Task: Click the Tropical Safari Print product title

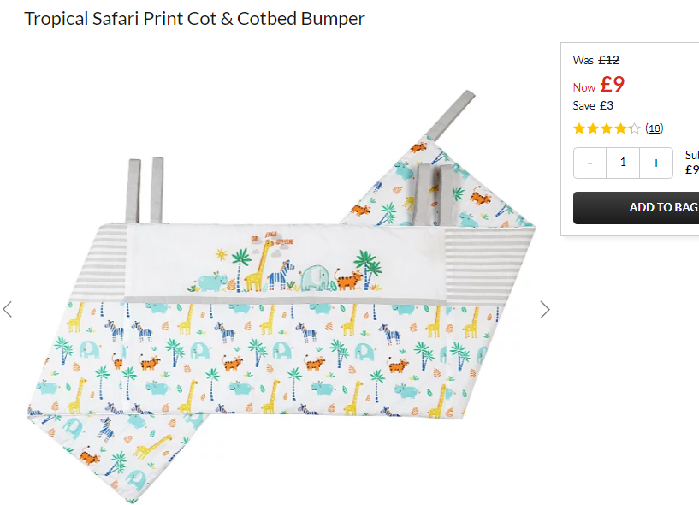Action: [194, 19]
